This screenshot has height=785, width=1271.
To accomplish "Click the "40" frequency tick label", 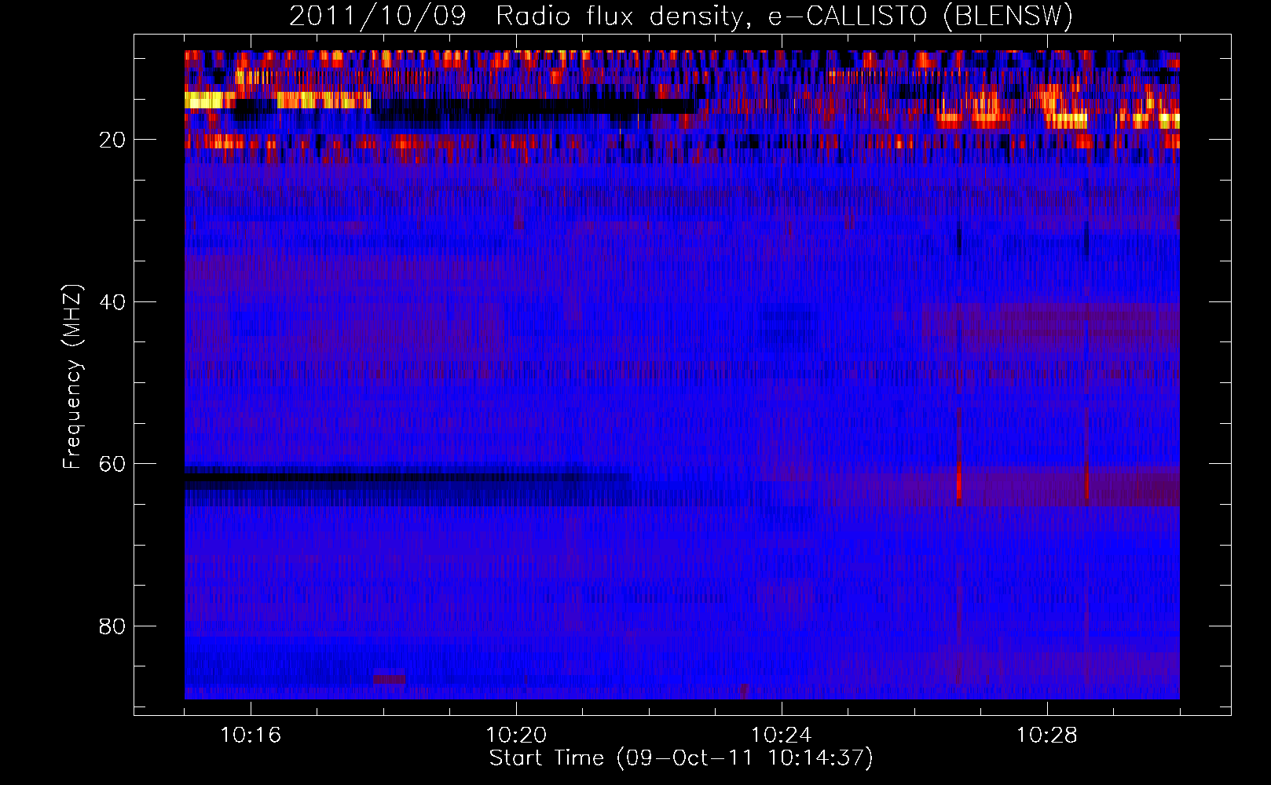I will (x=112, y=302).
